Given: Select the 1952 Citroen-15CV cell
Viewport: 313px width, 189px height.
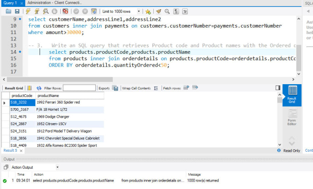Looking at the screenshot, I should pos(70,124).
